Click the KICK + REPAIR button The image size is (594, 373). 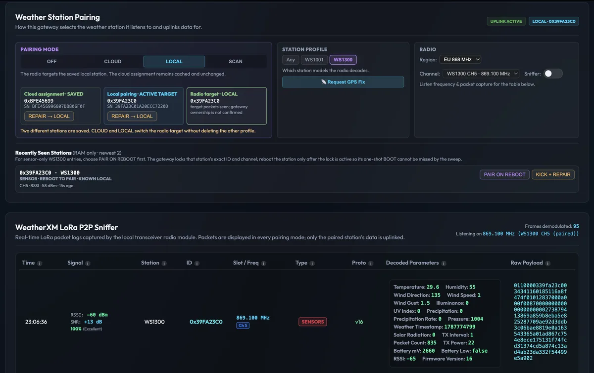click(x=553, y=174)
